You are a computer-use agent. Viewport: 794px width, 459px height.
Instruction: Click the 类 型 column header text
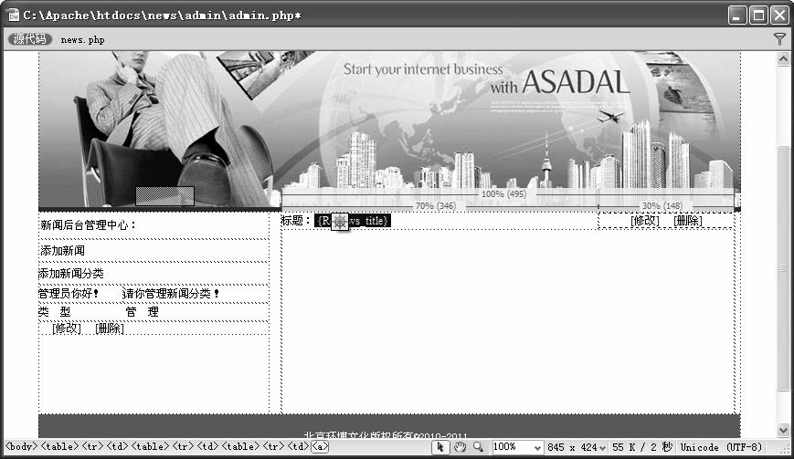(x=55, y=312)
